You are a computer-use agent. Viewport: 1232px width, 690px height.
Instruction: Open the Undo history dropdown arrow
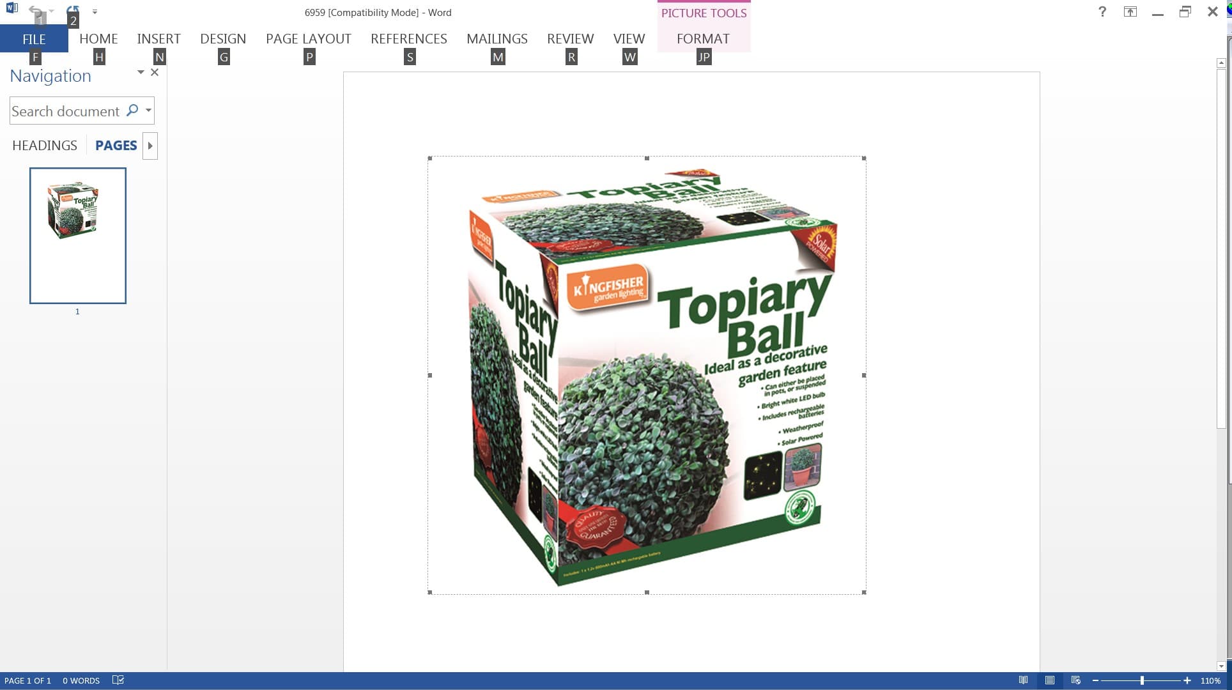(x=52, y=11)
